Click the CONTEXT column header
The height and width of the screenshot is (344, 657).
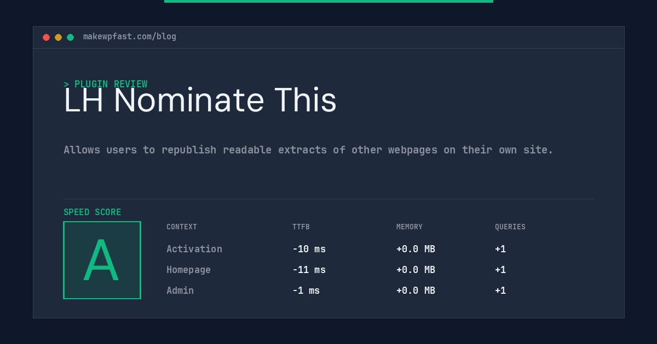(x=182, y=227)
